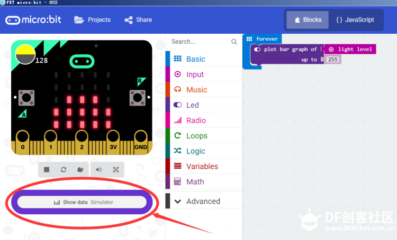
Task: Launch simulator in full screen
Action: (116, 170)
